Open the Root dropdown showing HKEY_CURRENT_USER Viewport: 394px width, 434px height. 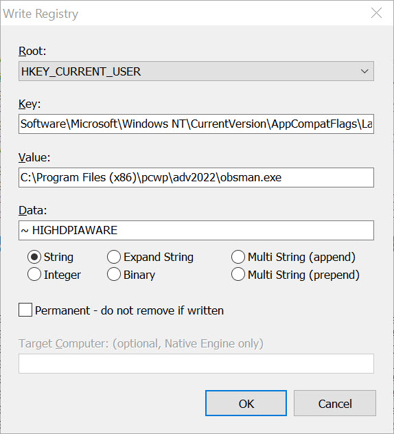click(x=196, y=71)
